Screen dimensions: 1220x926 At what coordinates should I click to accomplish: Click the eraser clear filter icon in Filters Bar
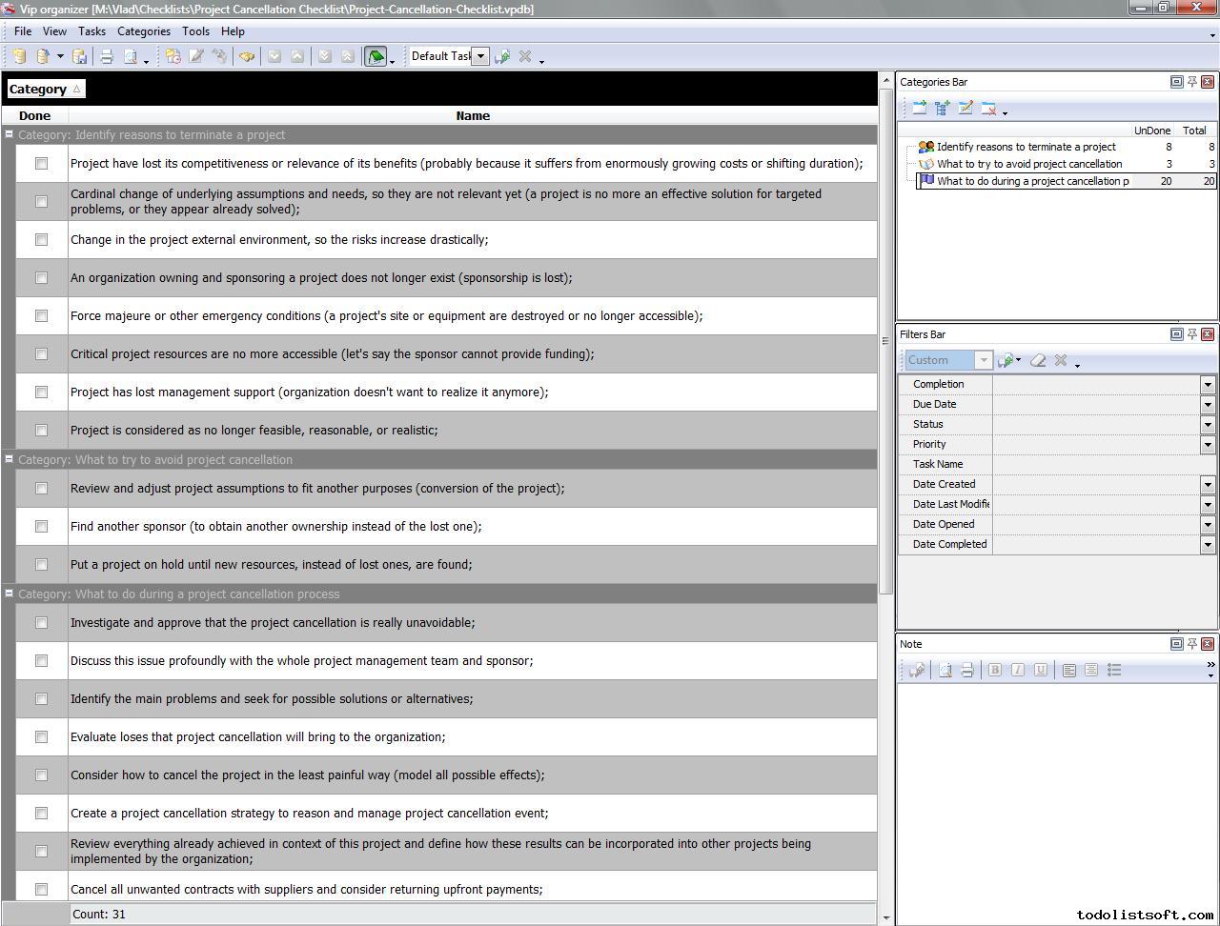[x=1038, y=360]
